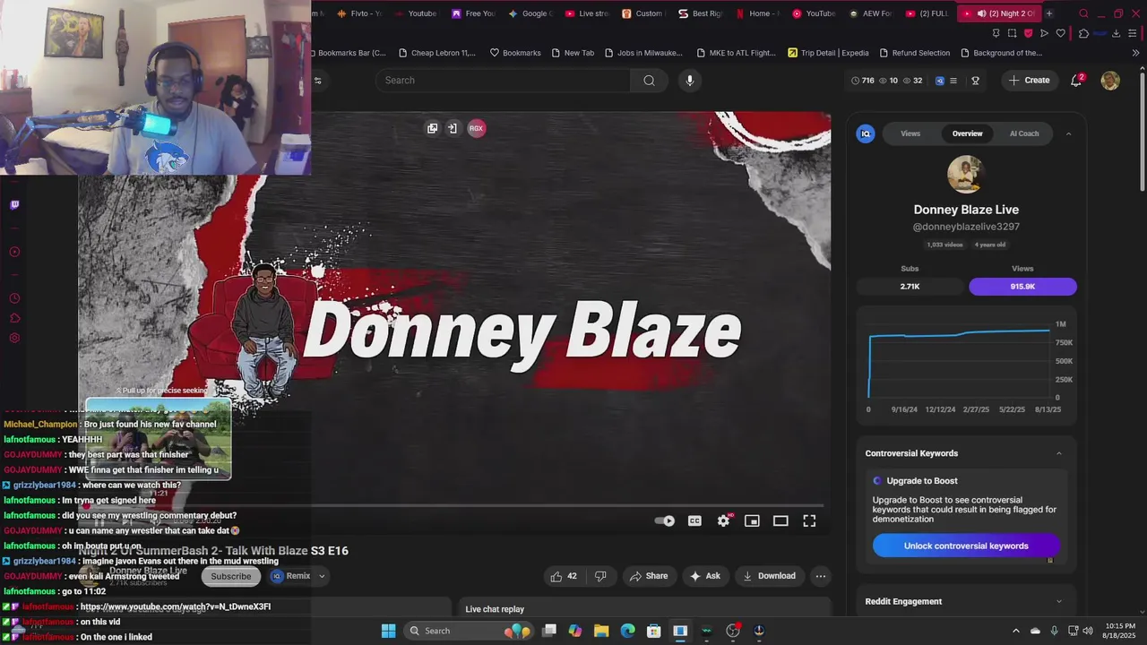The height and width of the screenshot is (645, 1147).
Task: Open the account avatar menu
Action: coord(1110,81)
